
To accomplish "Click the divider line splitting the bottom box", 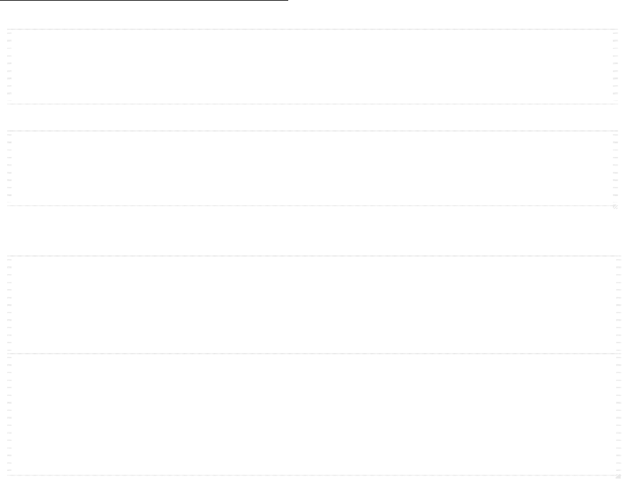I will coord(314,354).
